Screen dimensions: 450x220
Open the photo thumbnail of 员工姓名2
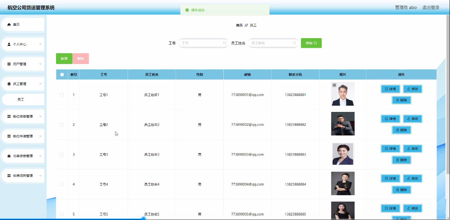click(343, 124)
